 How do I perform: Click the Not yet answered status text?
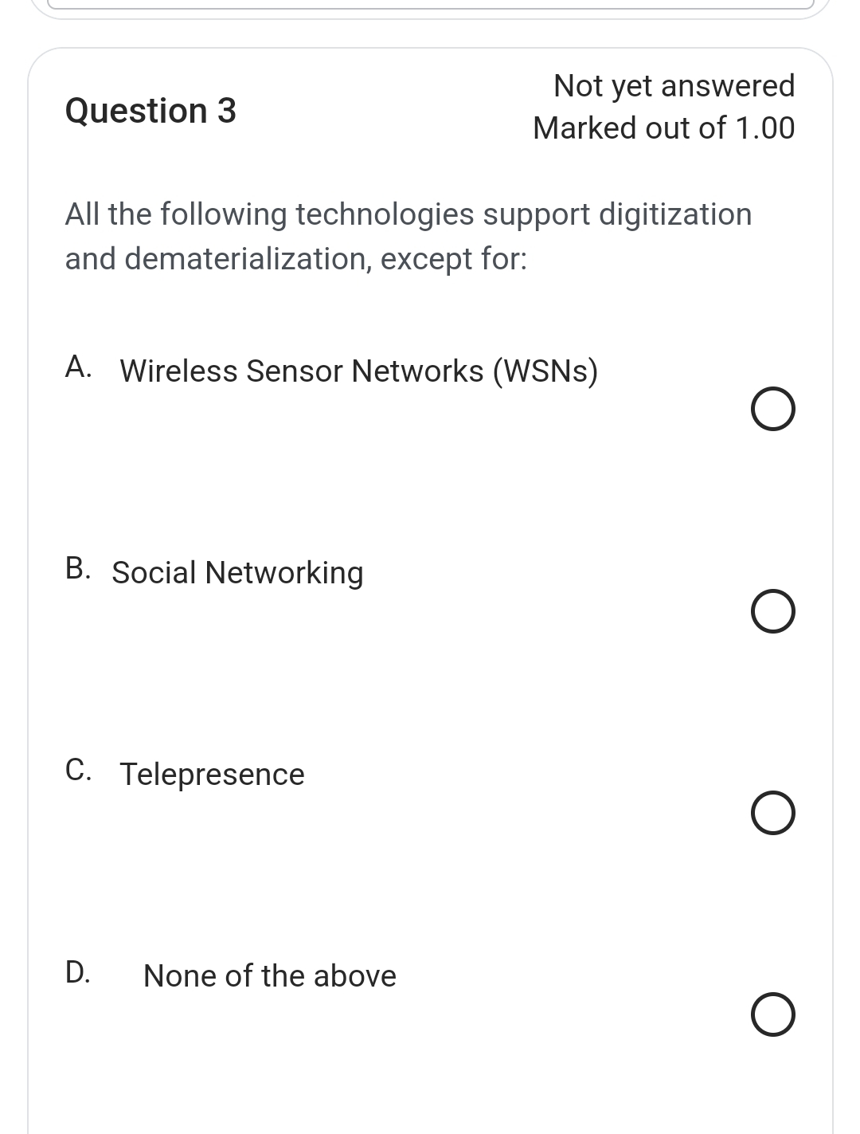pos(674,84)
